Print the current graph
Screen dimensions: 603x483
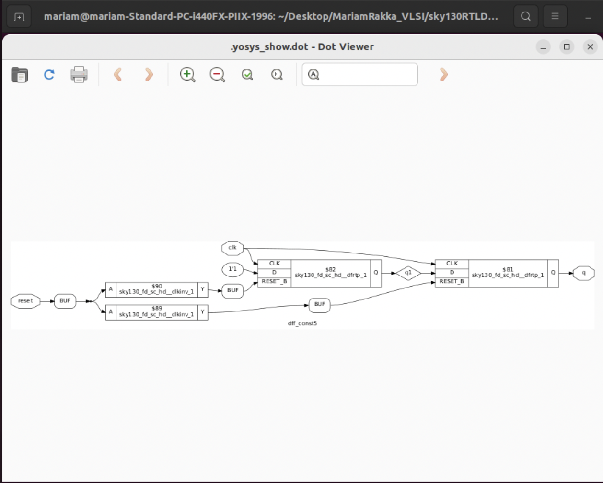click(x=78, y=75)
